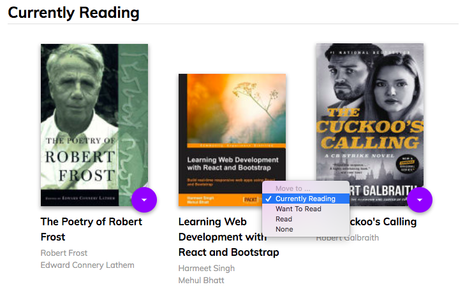Select Currently Reading in the move menu
Image resolution: width=465 pixels, height=294 pixels.
click(x=306, y=199)
